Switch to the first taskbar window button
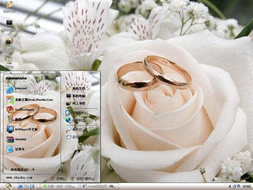This screenshot has height=190, width=253. coord(60,186)
